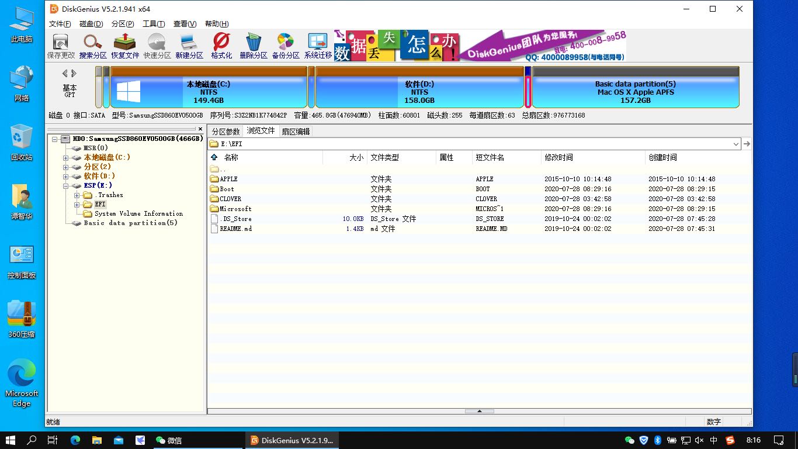Switch to the 扇区编辑 tab
Viewport: 798px width, 449px height.
[296, 132]
